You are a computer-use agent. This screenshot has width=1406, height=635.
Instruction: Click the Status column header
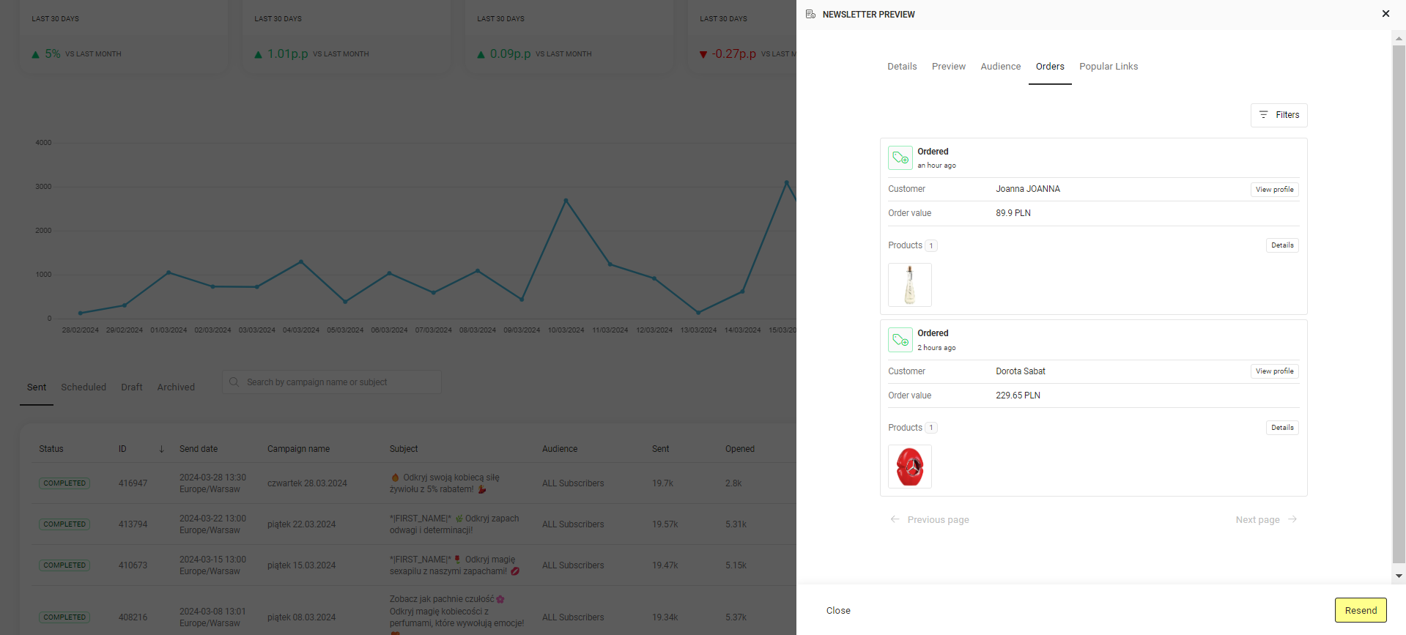tap(51, 449)
